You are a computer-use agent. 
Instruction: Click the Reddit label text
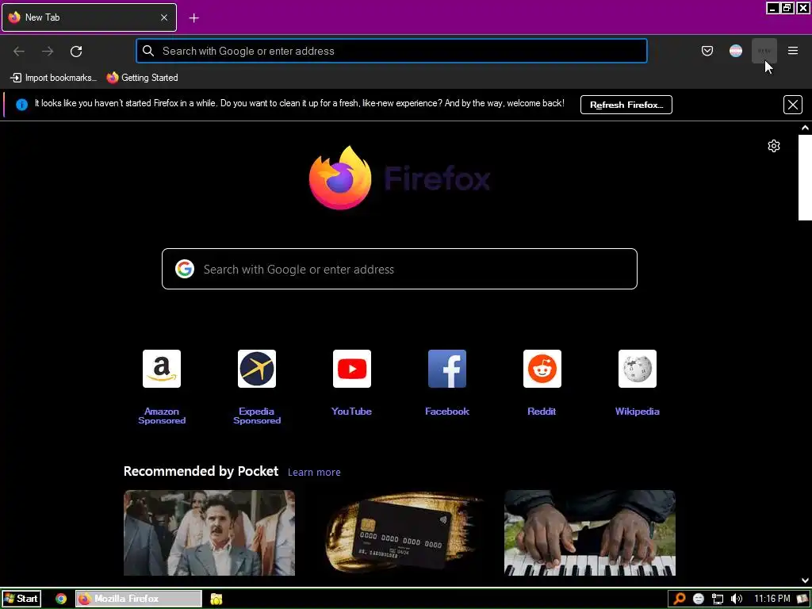point(542,412)
